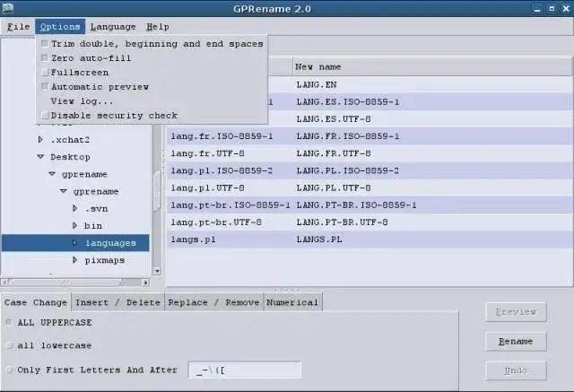Screen dimensions: 574x392
Task: Choose View log... from the Options menu
Action: [152, 101]
